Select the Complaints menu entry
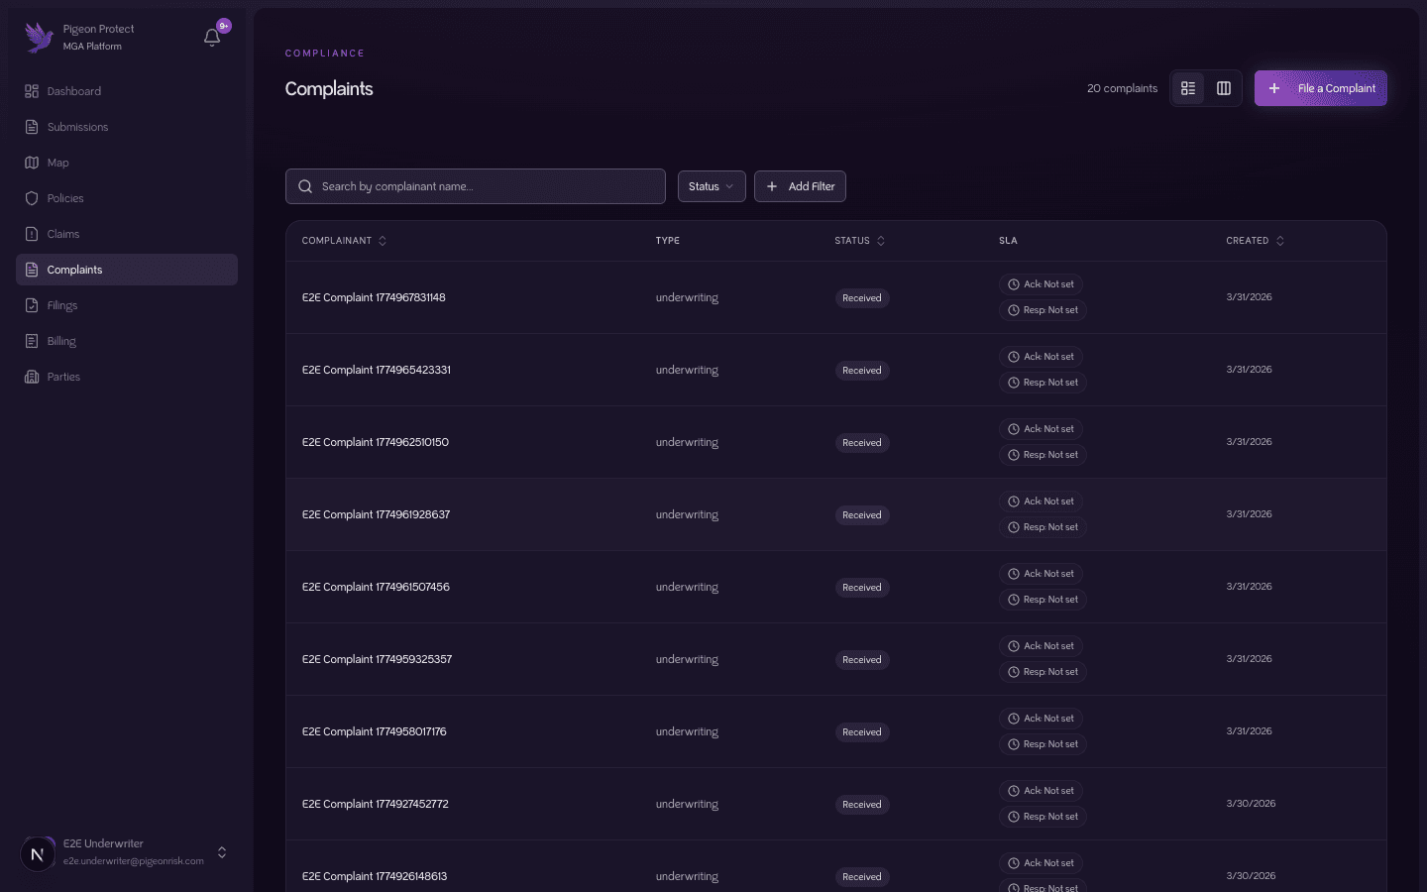Viewport: 1427px width, 892px height. click(x=74, y=269)
